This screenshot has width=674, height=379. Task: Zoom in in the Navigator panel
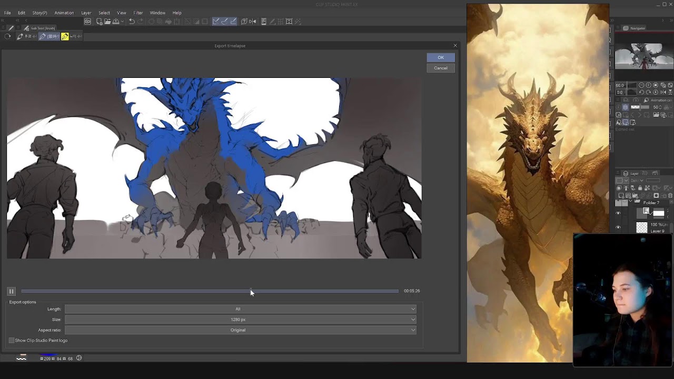point(648,85)
